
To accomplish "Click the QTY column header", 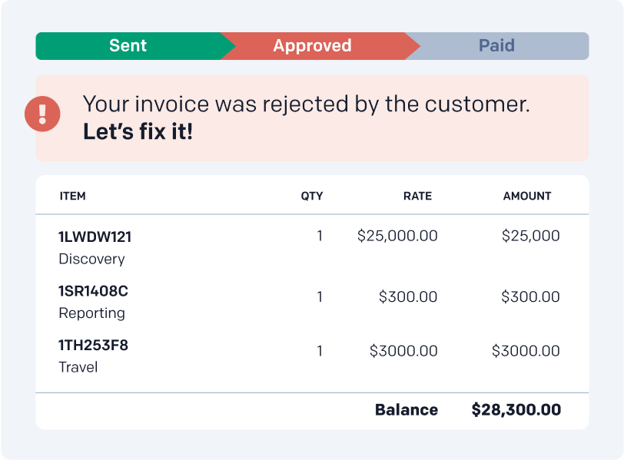I will pos(312,196).
